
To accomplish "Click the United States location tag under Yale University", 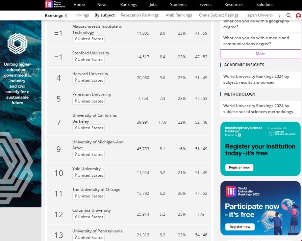I will point(88,175).
